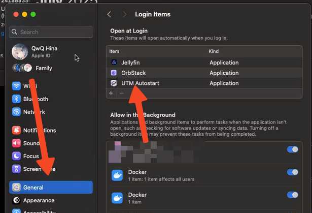This screenshot has width=312, height=213.
Task: Open Appearance icon in sidebar
Action: [16, 200]
